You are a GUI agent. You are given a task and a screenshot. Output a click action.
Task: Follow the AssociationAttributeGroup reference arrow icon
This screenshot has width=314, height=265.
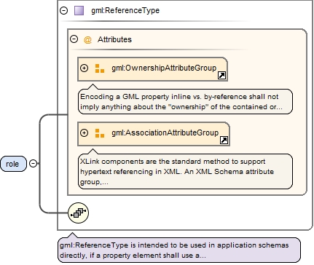pyautogui.click(x=224, y=141)
